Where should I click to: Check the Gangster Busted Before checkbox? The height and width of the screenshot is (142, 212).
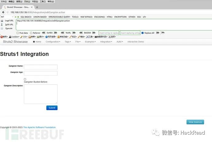[25, 79]
